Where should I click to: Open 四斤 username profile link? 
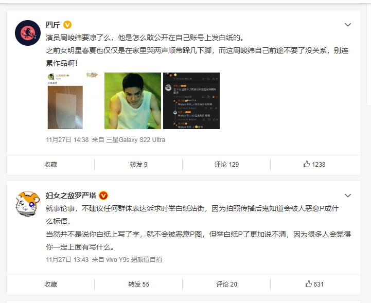pos(53,25)
